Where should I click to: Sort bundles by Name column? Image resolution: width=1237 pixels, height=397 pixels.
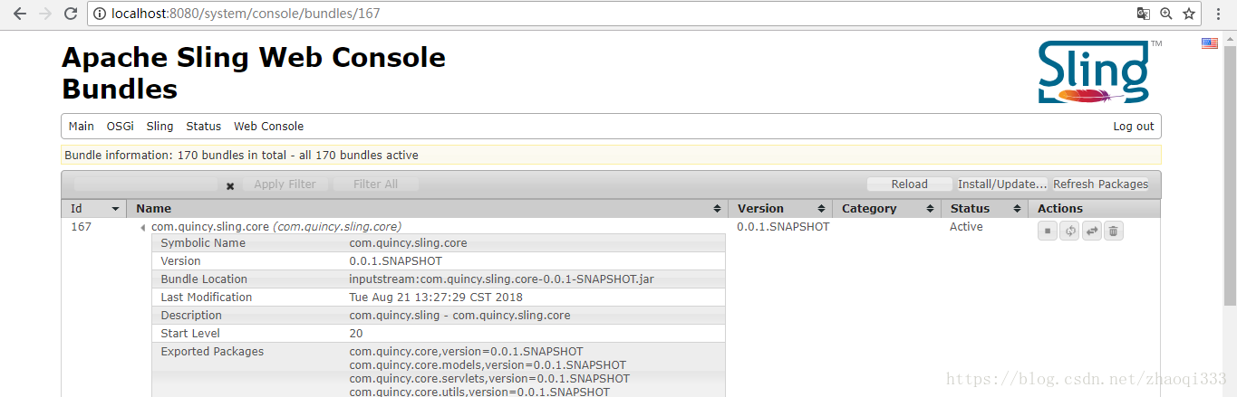tap(427, 208)
